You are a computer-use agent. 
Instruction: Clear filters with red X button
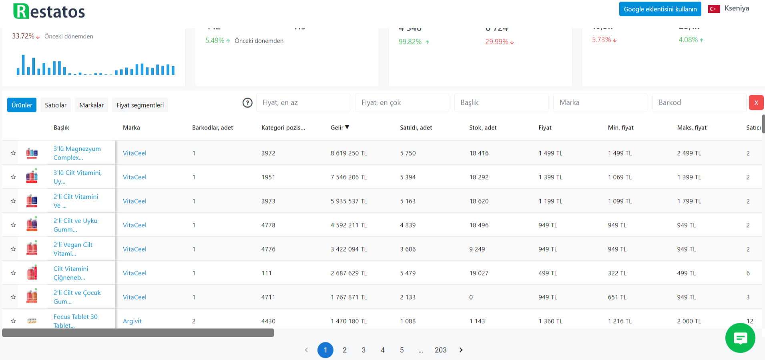tap(756, 103)
